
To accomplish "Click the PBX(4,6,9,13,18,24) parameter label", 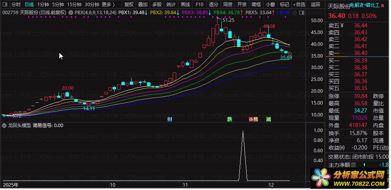I will point(95,13).
